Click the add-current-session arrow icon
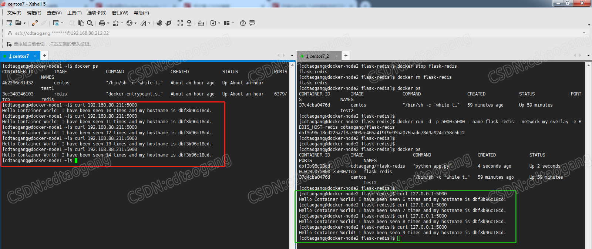The height and width of the screenshot is (249, 592). (x=9, y=44)
